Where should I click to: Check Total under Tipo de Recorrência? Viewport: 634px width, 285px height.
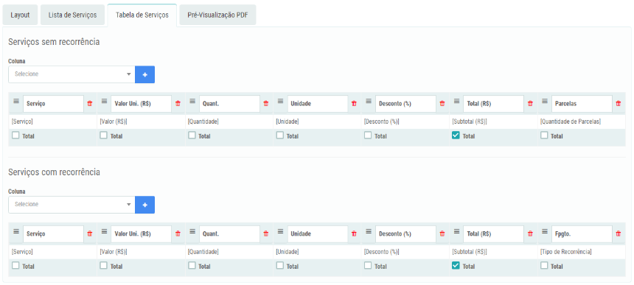544,266
